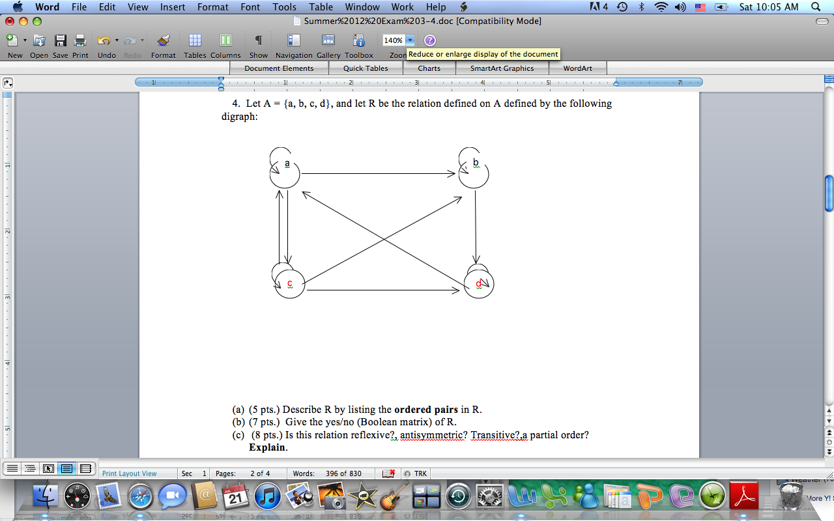The image size is (834, 521).
Task: Switch to Outline view in the status bar
Action: (29, 467)
